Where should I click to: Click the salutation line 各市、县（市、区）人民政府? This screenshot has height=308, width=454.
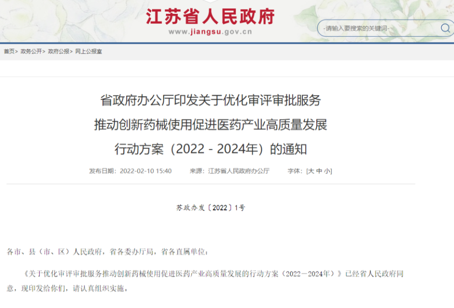click(108, 252)
